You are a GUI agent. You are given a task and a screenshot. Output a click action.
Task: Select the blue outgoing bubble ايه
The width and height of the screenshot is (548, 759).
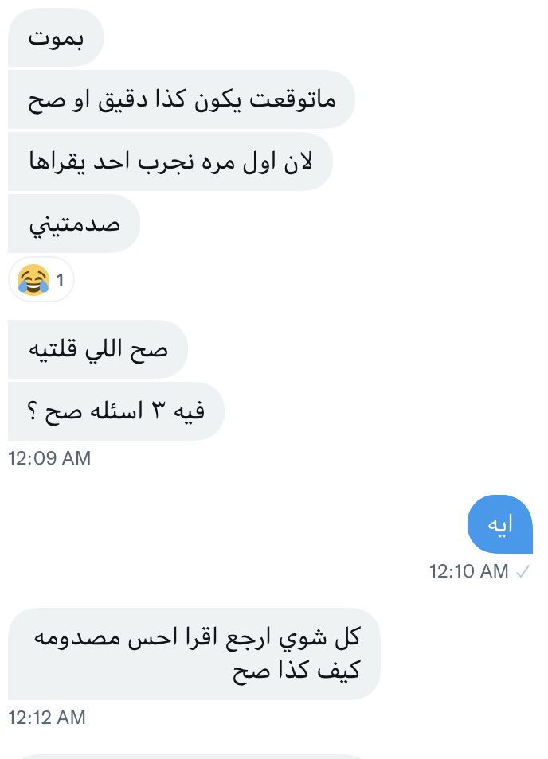tap(500, 524)
